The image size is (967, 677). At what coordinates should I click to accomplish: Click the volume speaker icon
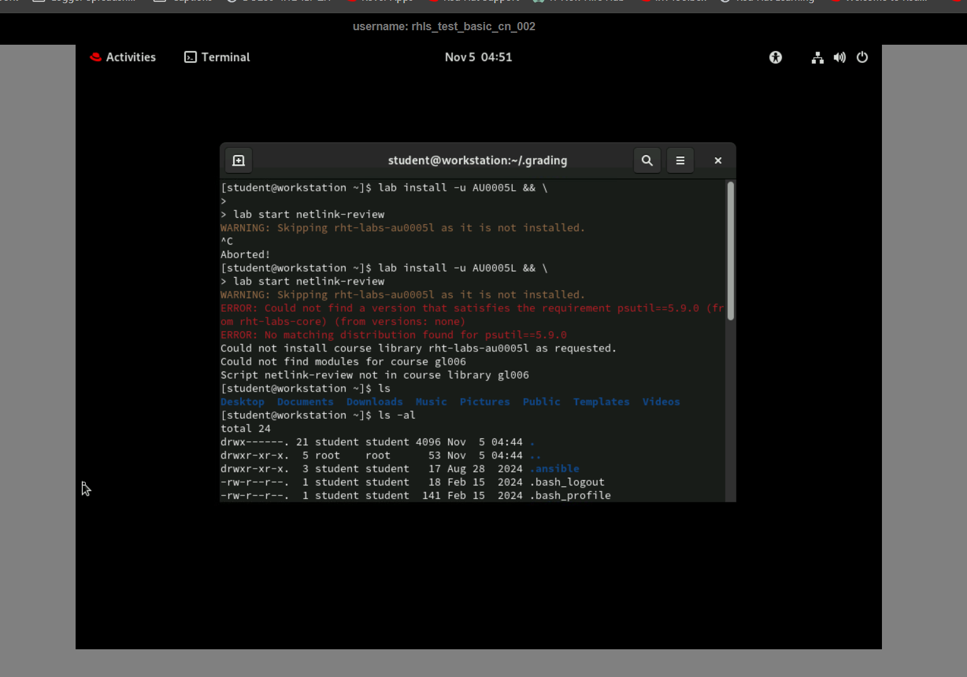840,57
